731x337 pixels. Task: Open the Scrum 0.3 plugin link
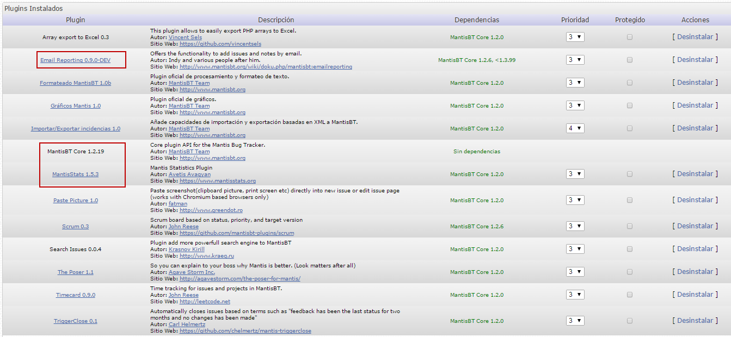click(75, 227)
